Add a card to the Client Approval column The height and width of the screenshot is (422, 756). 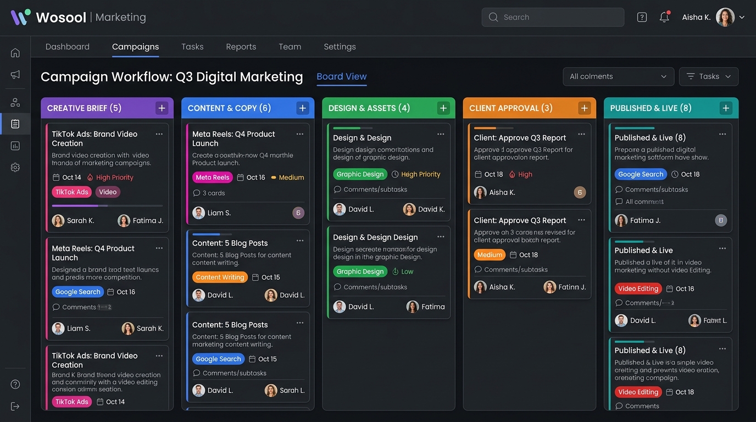coord(584,108)
